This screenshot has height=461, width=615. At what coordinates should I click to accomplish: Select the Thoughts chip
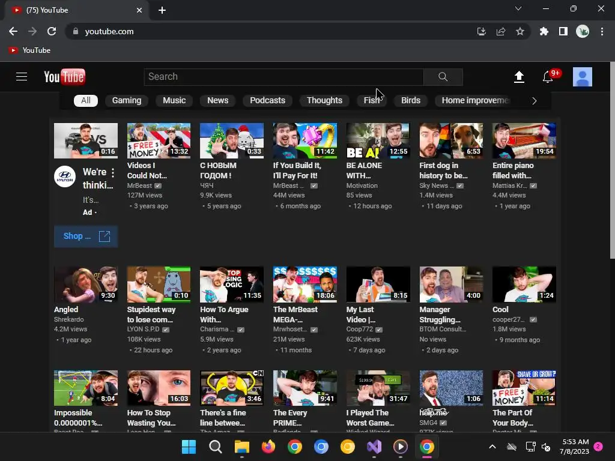[324, 100]
